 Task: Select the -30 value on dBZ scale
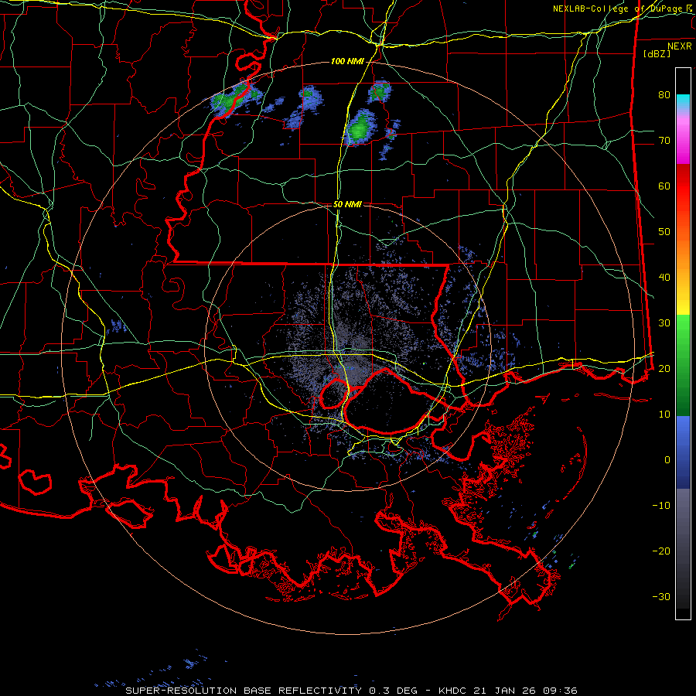point(661,596)
